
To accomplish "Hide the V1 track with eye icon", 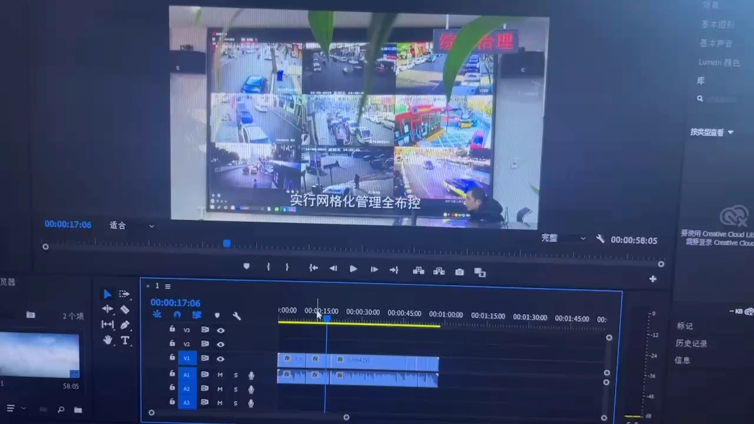I will 220,359.
